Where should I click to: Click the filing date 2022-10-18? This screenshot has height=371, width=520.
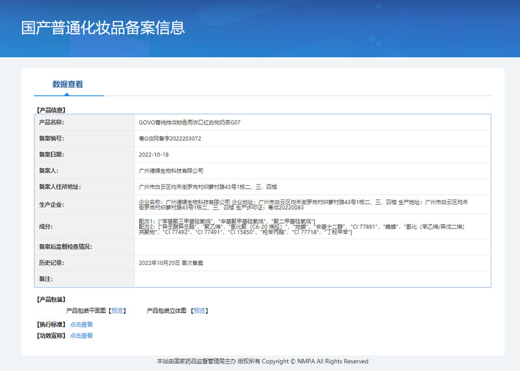[x=153, y=155]
